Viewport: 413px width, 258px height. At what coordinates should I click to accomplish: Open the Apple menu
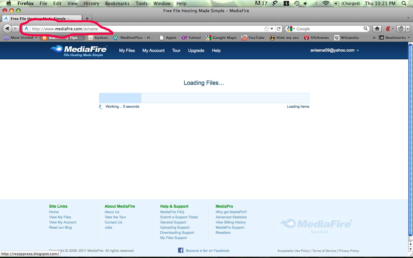[9, 3]
